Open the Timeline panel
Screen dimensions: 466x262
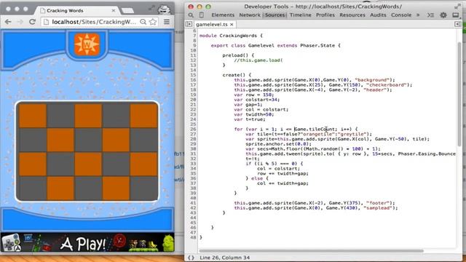pyautogui.click(x=301, y=15)
